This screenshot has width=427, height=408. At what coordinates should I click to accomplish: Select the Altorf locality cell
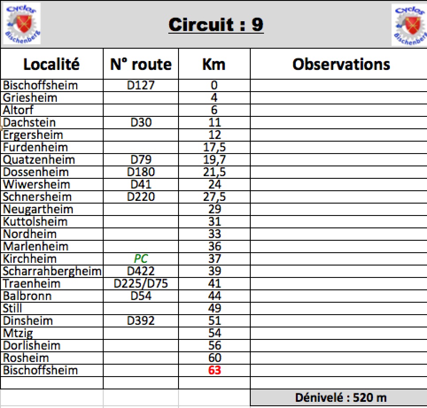pyautogui.click(x=52, y=110)
